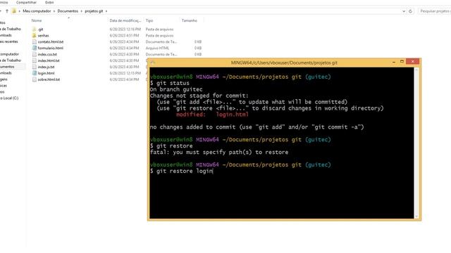
Task: Click senhas row Pasta de arquivos type
Action: (160, 36)
